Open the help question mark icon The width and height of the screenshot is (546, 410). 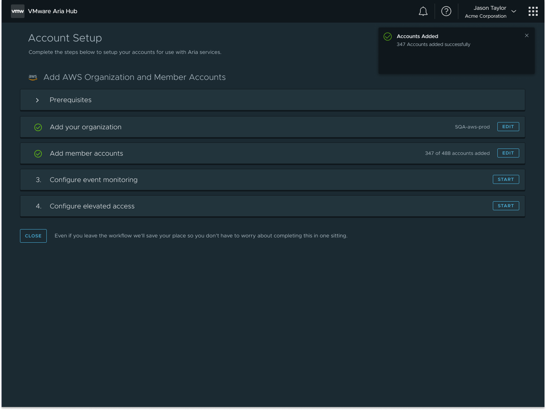[446, 11]
